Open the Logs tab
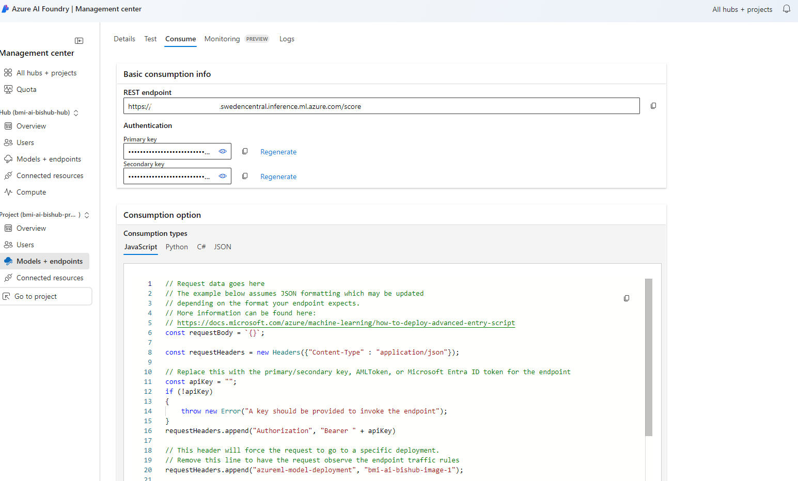798x481 pixels. pos(287,39)
